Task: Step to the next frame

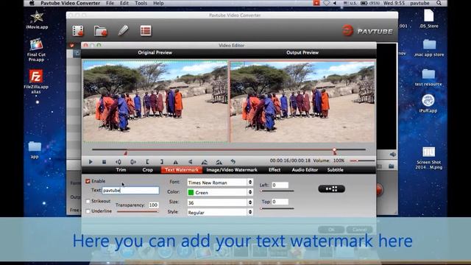Action: [132, 162]
